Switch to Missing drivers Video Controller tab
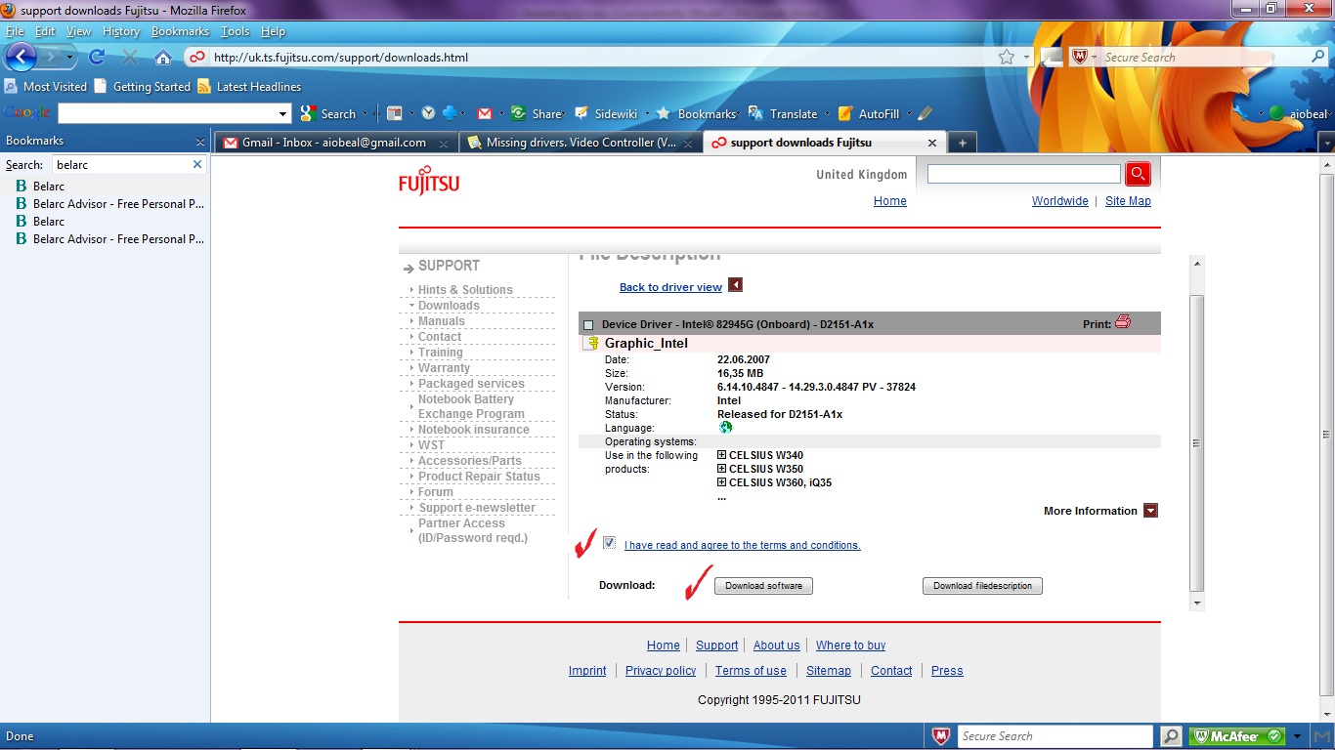 tap(581, 143)
